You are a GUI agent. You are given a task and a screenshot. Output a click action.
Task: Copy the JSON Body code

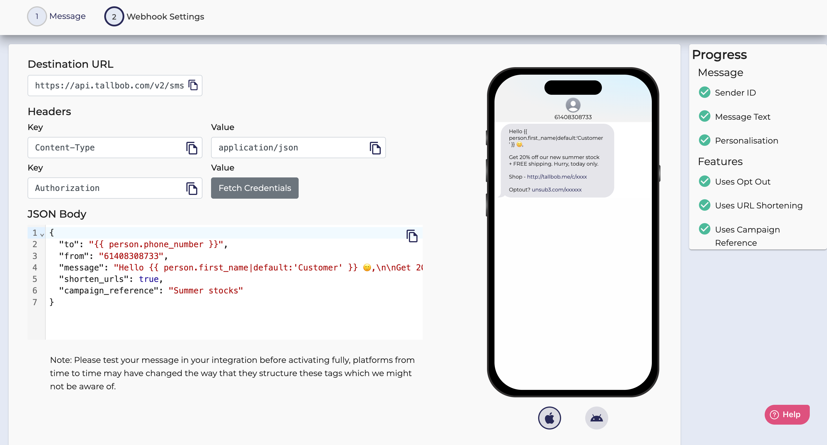click(x=412, y=236)
